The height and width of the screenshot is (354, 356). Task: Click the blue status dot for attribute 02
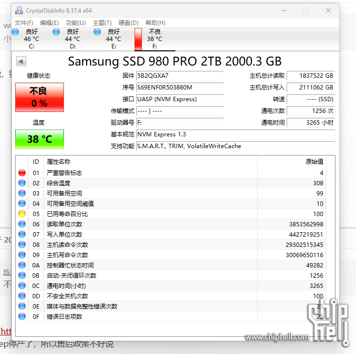point(22,183)
